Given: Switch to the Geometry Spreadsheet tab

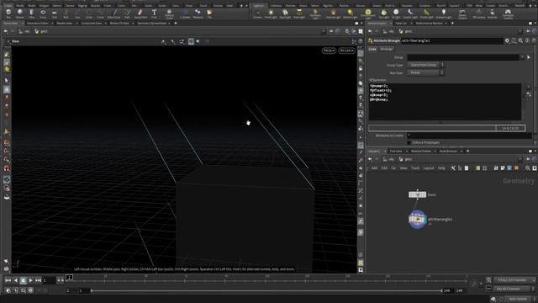Looking at the screenshot, I should pos(151,24).
